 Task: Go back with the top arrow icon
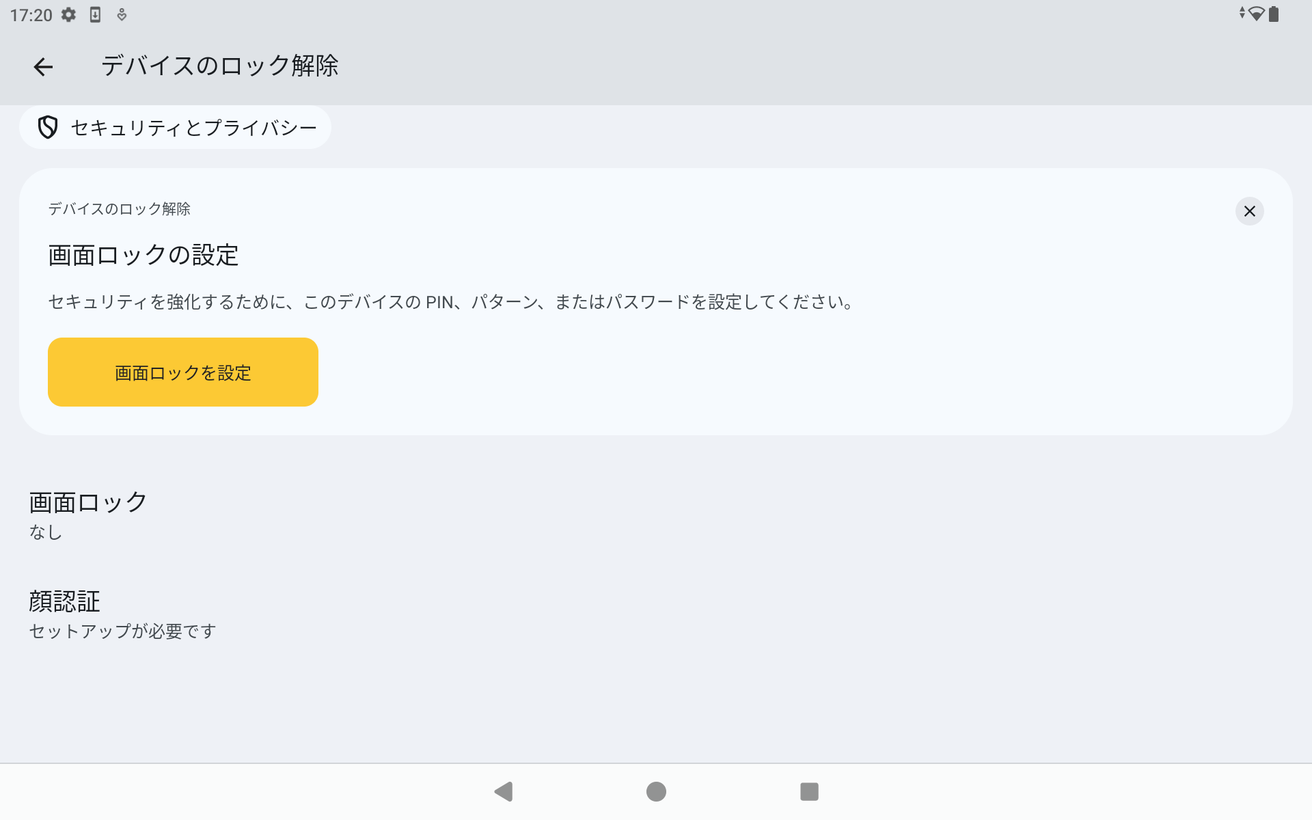[x=43, y=66]
